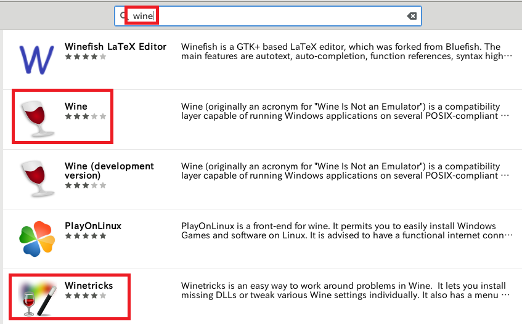
Task: Click the Winetricks description about missing DLLs
Action: pyautogui.click(x=345, y=290)
